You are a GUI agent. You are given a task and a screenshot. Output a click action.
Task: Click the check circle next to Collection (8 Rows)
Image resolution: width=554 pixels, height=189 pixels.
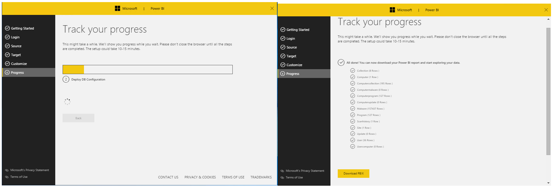tap(353, 71)
